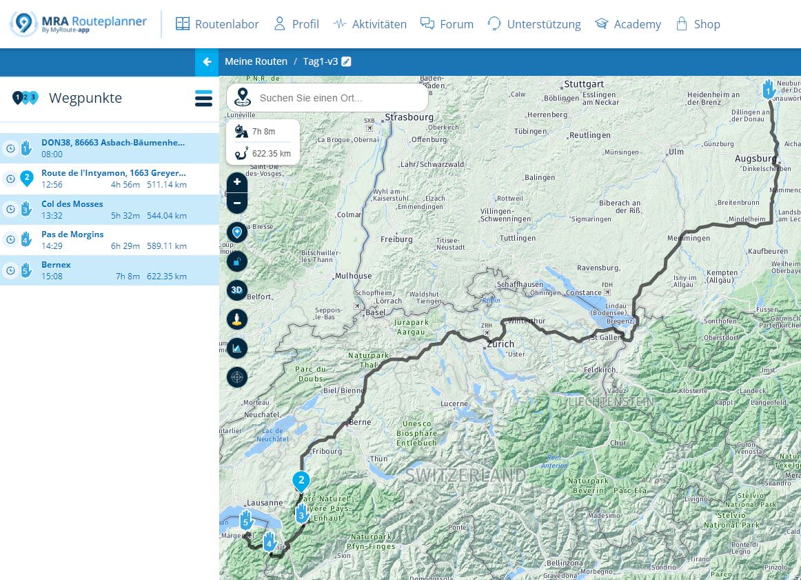
Task: Click the add waypoint pin button
Action: tap(237, 232)
